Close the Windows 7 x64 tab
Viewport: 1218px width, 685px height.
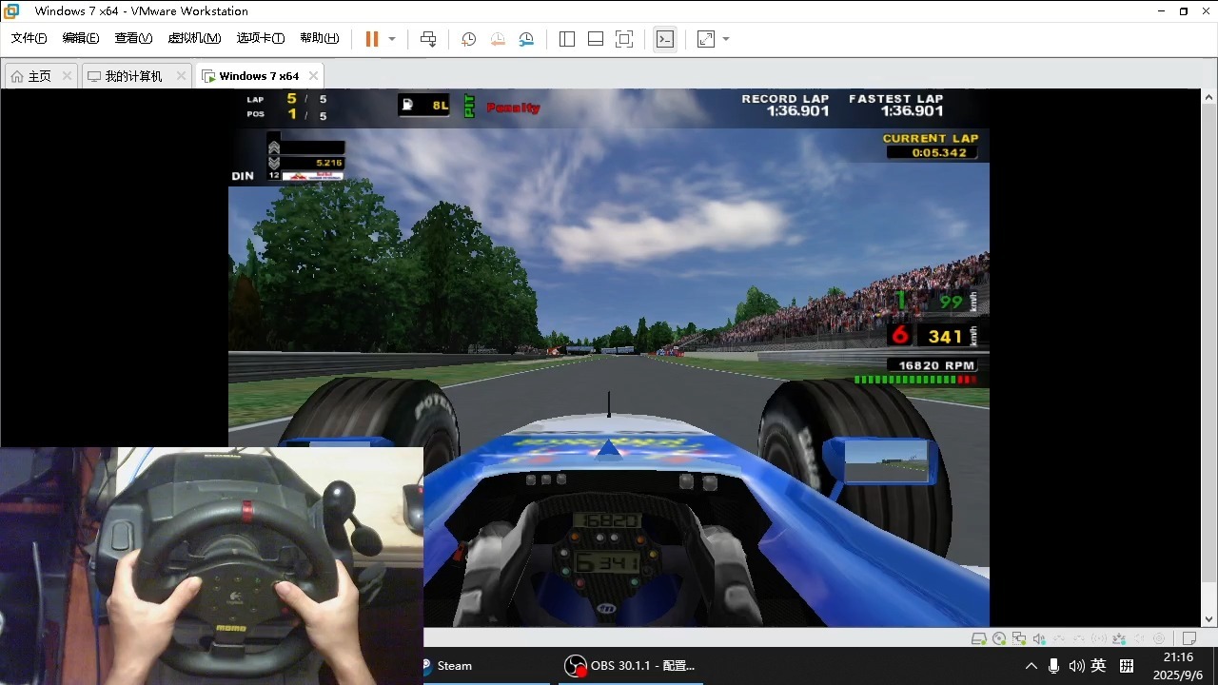(314, 76)
